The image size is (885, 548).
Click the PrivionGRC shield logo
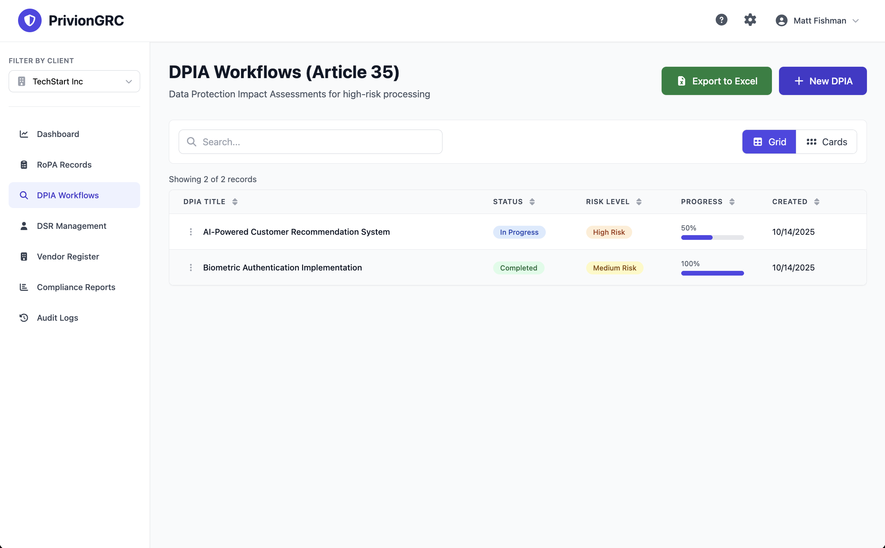pos(30,20)
